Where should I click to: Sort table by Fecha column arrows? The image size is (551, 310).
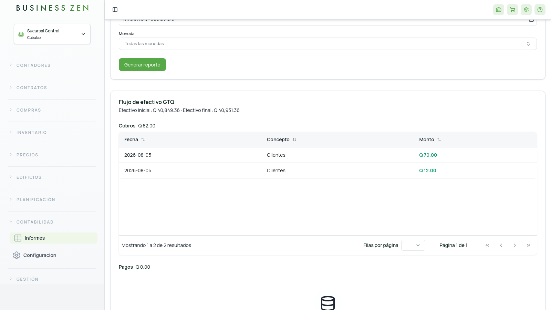point(143,139)
